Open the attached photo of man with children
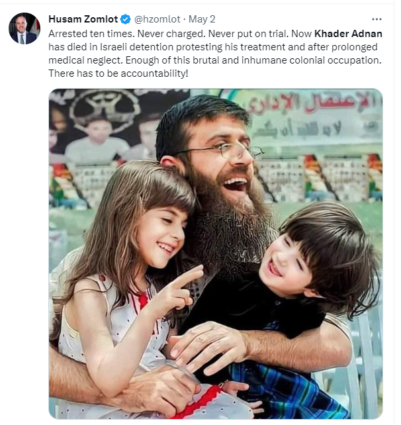Image resolution: width=401 pixels, height=425 pixels. coord(216,254)
